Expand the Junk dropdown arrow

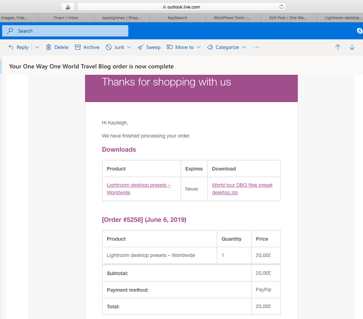pyautogui.click(x=129, y=47)
